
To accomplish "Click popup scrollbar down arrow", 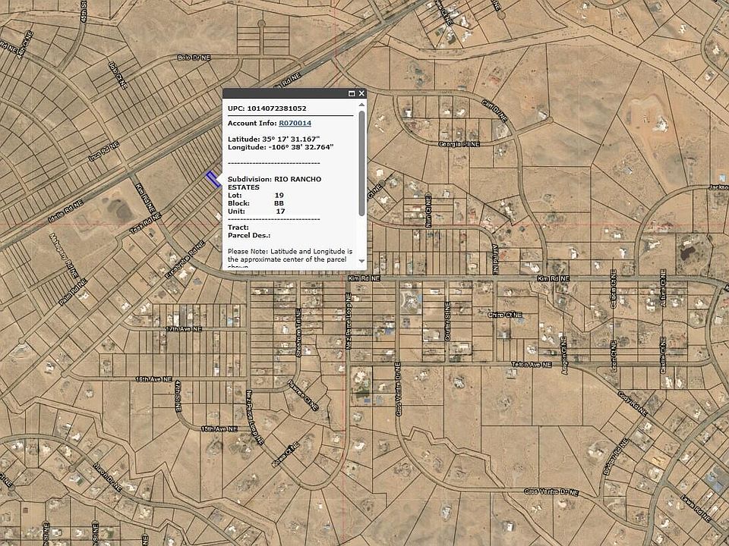I will [361, 262].
